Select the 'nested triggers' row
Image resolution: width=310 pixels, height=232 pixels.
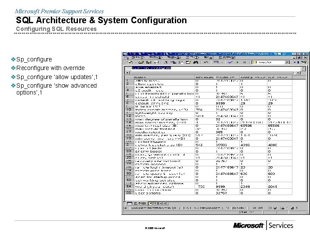[x=208, y=142]
